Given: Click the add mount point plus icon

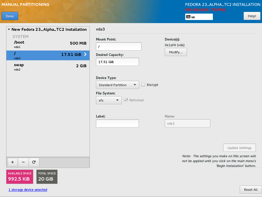Looking at the screenshot, I should coord(13,162).
